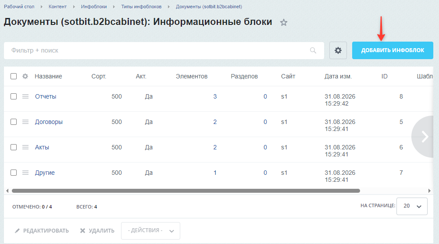Open row menu for Другие
439x244 pixels.
click(x=25, y=173)
